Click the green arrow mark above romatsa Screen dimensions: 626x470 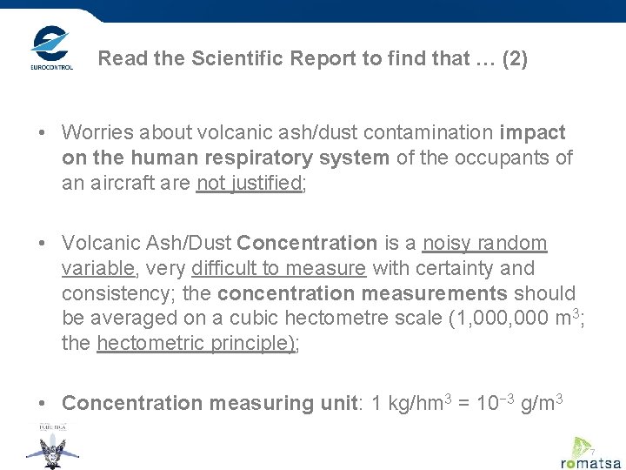[583, 445]
